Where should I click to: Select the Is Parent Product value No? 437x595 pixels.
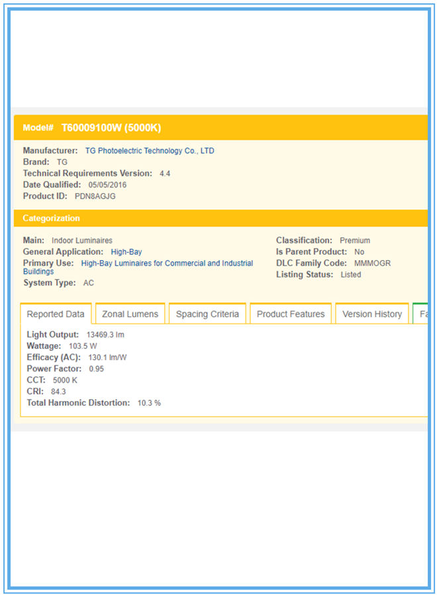pyautogui.click(x=359, y=252)
